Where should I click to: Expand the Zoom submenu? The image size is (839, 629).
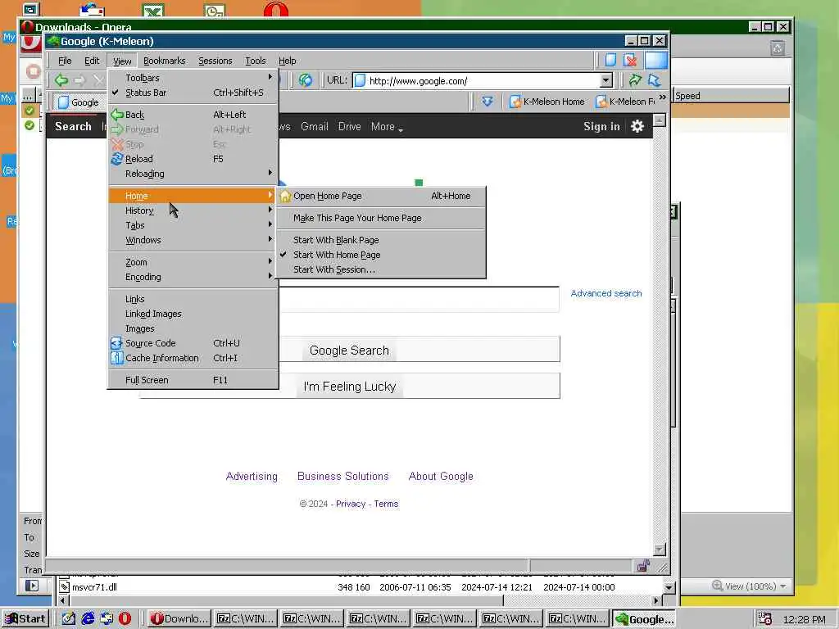point(193,262)
